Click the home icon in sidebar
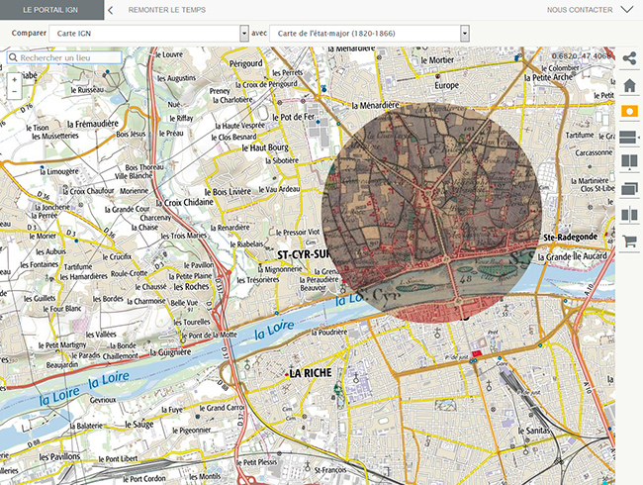643x485 pixels. [629, 85]
